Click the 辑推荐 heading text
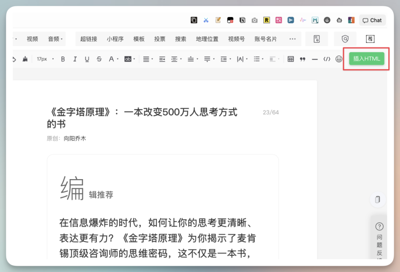This screenshot has height=272, width=400. 101,195
